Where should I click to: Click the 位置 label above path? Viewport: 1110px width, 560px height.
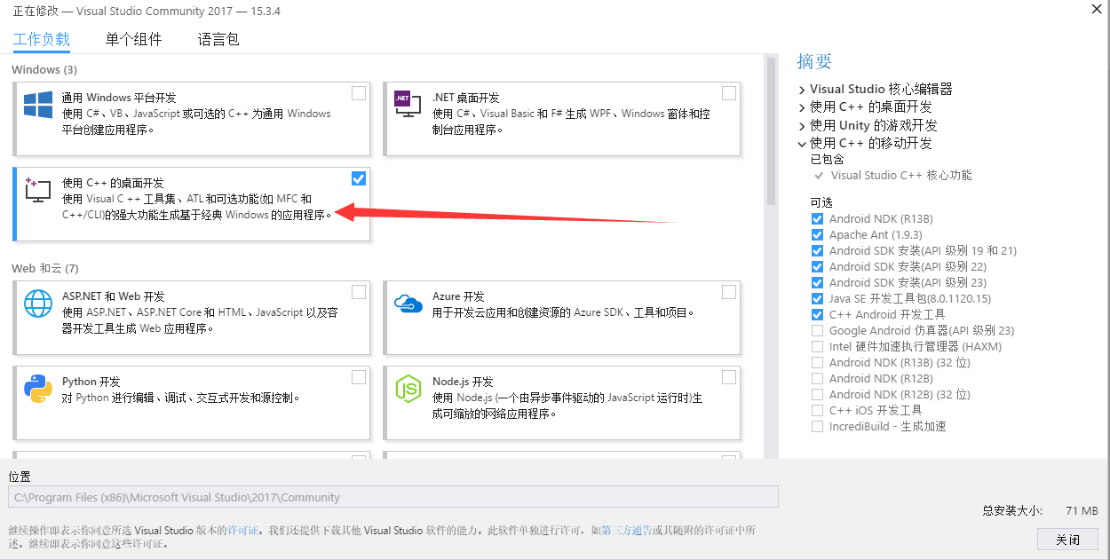(x=20, y=477)
